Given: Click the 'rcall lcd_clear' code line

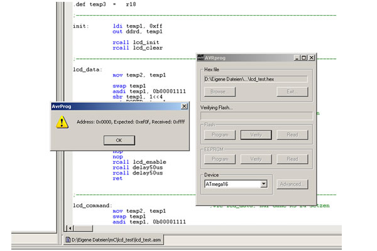Looking at the screenshot, I should click(x=138, y=48).
